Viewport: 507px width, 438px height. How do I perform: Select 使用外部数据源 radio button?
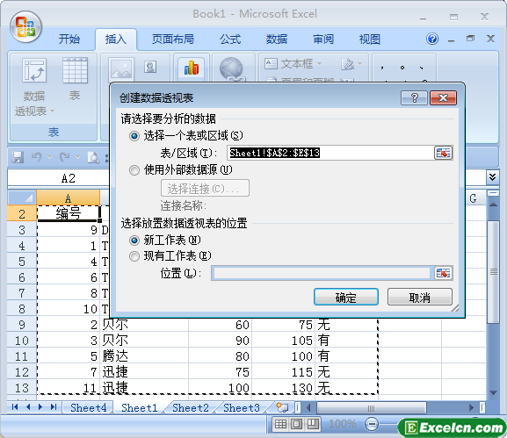(134, 170)
